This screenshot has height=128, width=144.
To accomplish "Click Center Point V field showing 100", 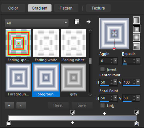I will coord(128,82).
